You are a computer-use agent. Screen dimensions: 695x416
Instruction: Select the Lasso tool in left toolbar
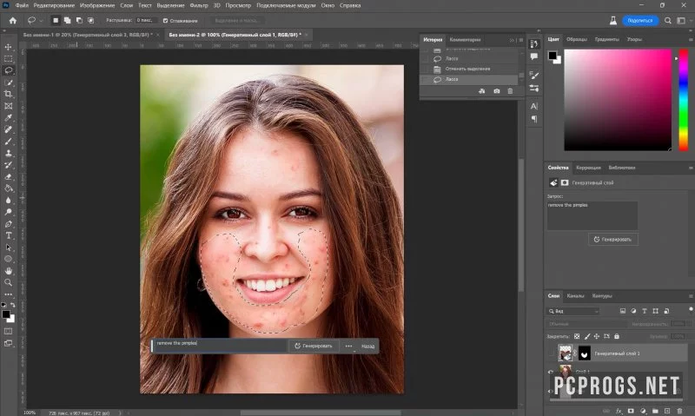click(x=8, y=70)
